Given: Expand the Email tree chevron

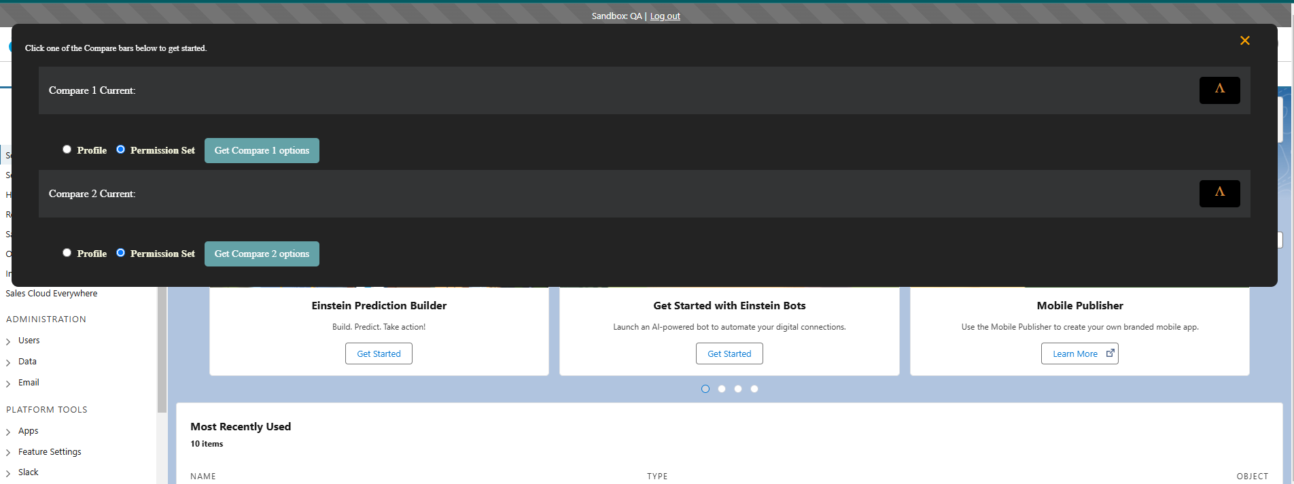Looking at the screenshot, I should pyautogui.click(x=8, y=383).
